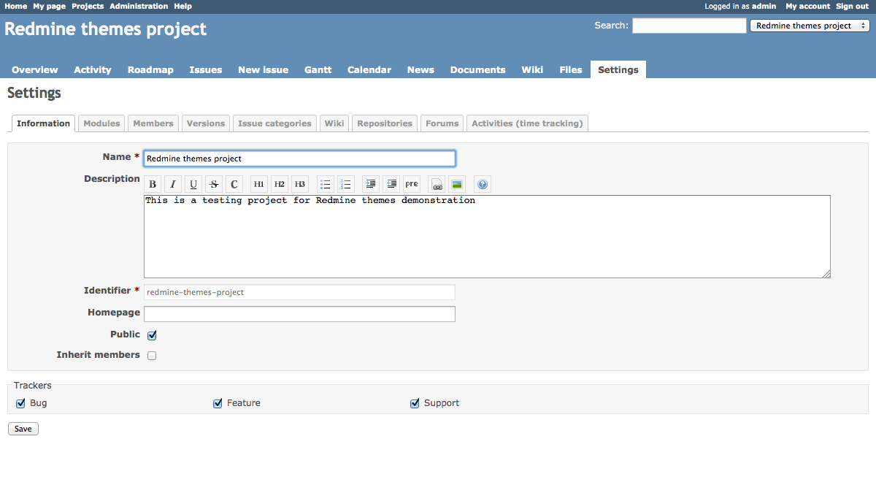Insert an image into description
This screenshot has height=501, width=876.
pyautogui.click(x=457, y=184)
